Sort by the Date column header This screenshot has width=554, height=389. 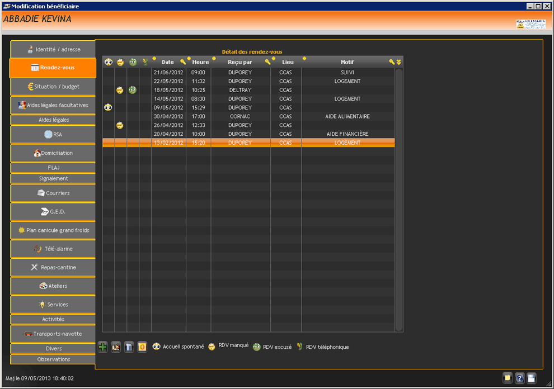[168, 62]
